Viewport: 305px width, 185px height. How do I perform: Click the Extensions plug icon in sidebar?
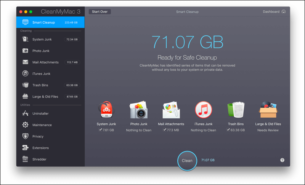[25, 148]
